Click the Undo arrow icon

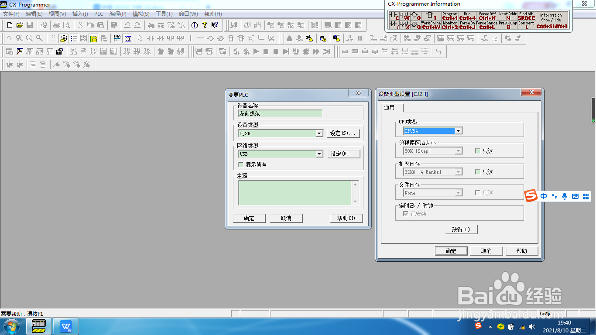[127, 25]
